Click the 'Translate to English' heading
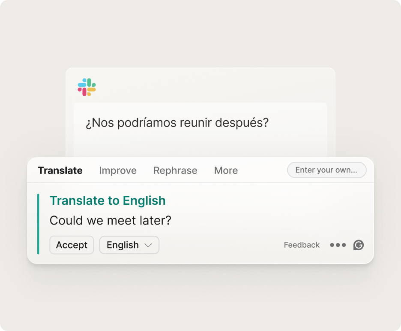401x331 pixels. pyautogui.click(x=108, y=200)
